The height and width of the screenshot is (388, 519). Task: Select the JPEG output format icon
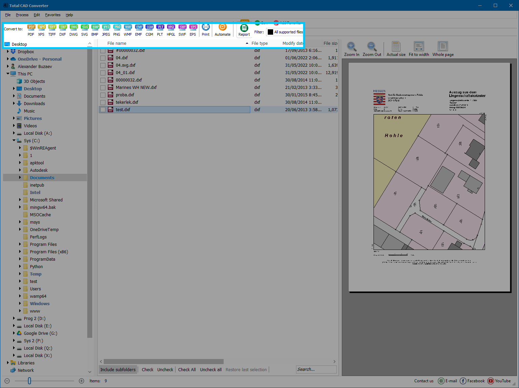tap(106, 30)
